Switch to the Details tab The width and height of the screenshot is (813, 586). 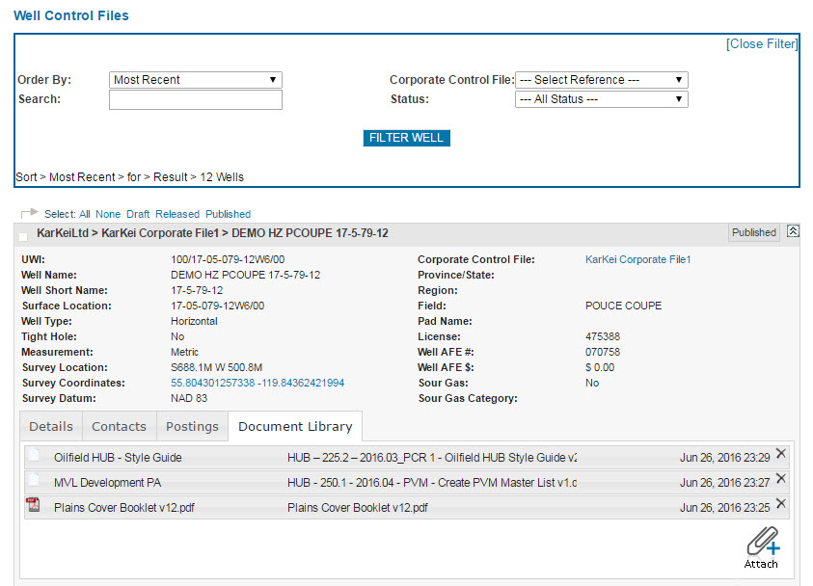click(x=50, y=426)
